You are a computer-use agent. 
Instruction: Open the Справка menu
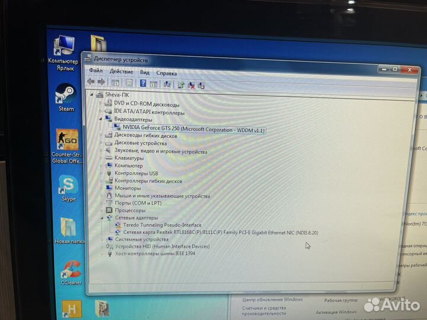[x=167, y=73]
